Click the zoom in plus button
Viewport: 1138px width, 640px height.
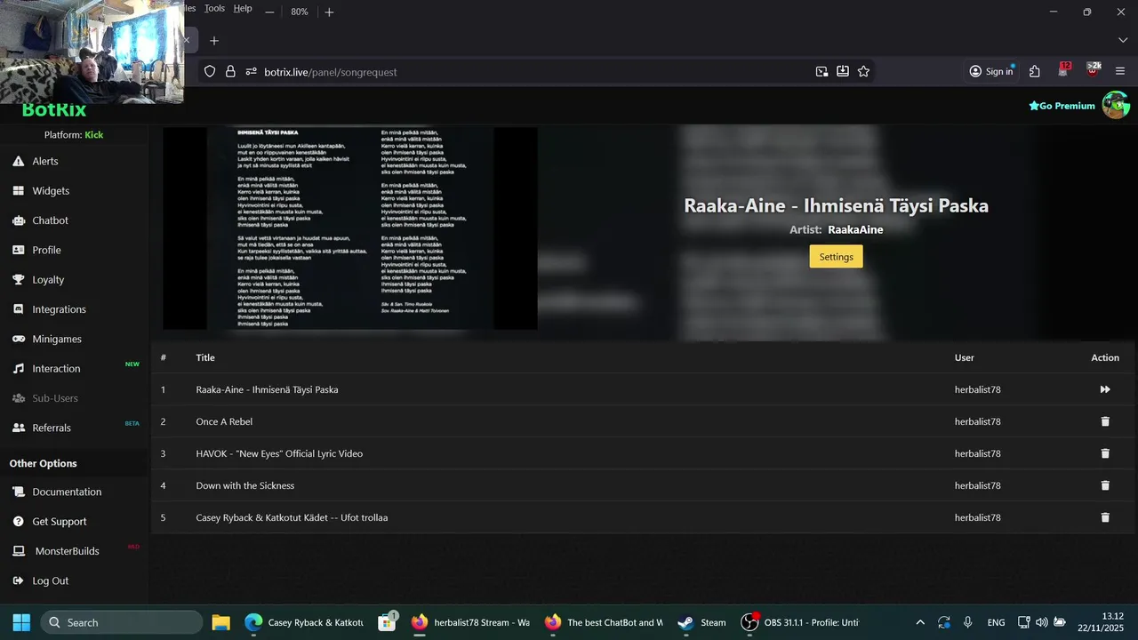point(329,12)
